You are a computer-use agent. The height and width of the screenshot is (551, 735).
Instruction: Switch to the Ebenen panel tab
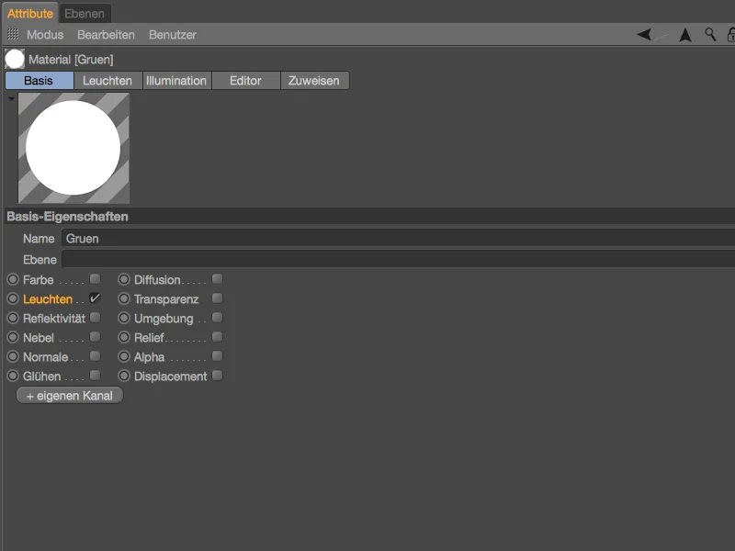tap(85, 14)
